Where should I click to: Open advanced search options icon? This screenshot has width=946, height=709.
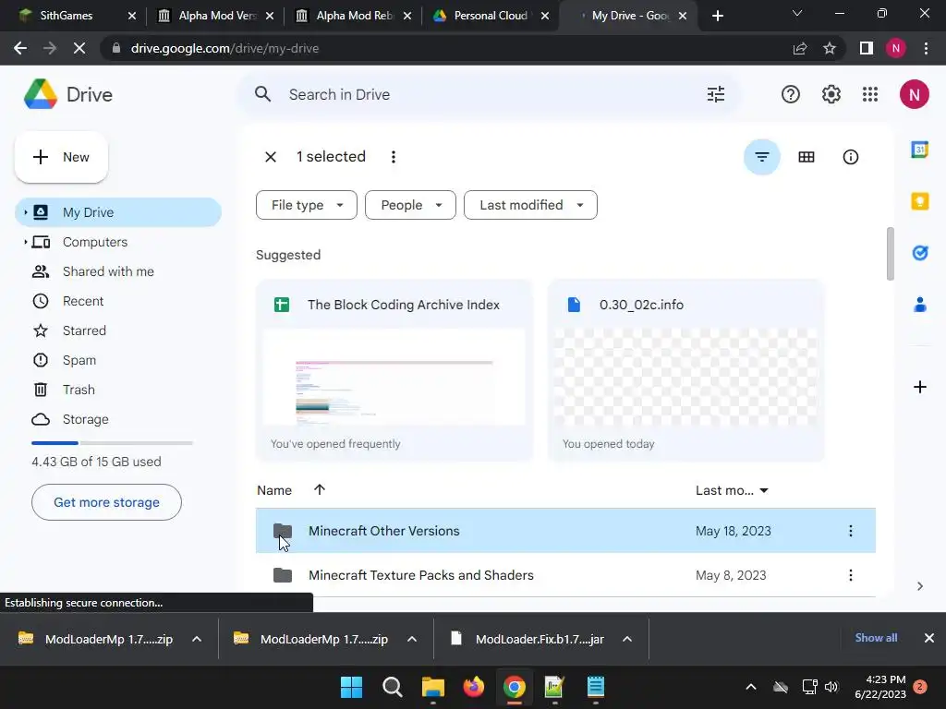click(716, 95)
